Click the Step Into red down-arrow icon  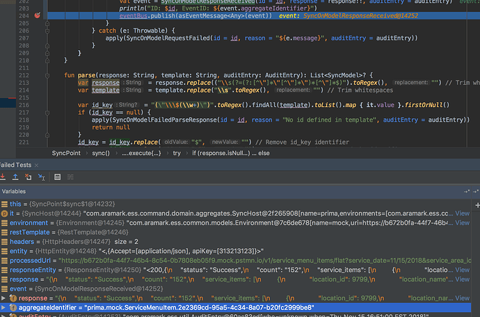(x=3, y=177)
